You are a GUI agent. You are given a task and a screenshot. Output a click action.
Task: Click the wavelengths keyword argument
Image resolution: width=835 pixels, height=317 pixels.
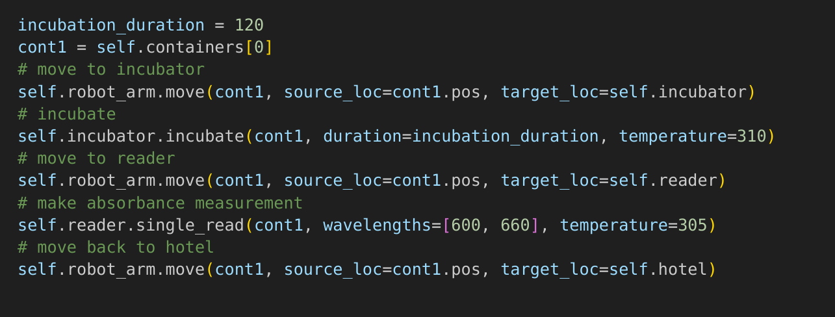click(x=377, y=225)
